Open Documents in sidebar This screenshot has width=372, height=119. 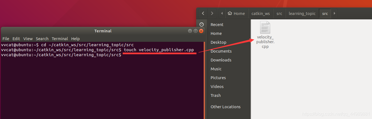(x=221, y=51)
